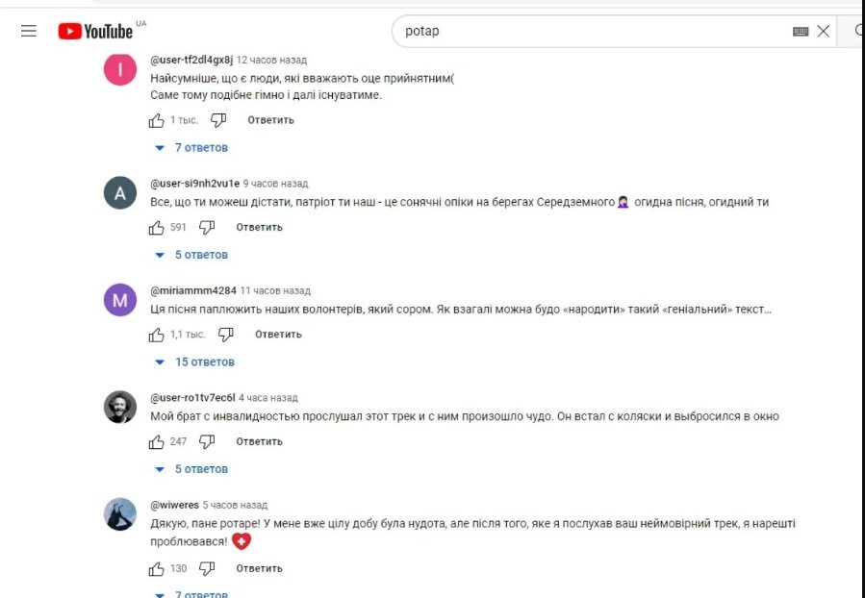Open @wiweres channel from username
The height and width of the screenshot is (598, 865).
click(x=174, y=505)
